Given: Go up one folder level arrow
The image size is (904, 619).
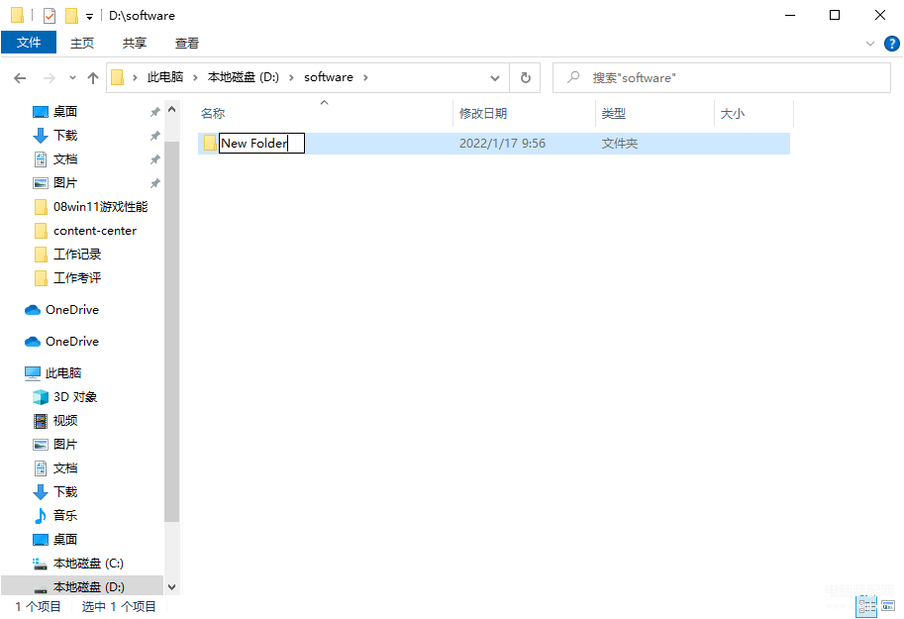Looking at the screenshot, I should tap(93, 78).
